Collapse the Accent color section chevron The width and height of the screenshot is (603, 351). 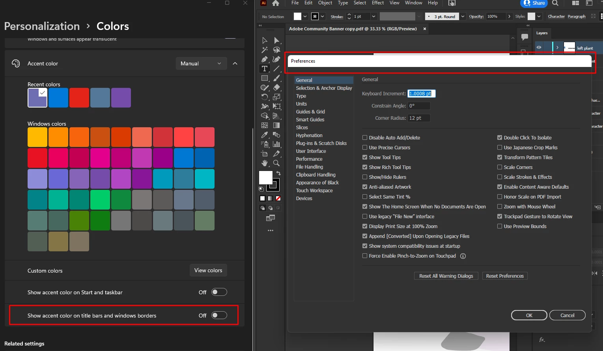[235, 63]
